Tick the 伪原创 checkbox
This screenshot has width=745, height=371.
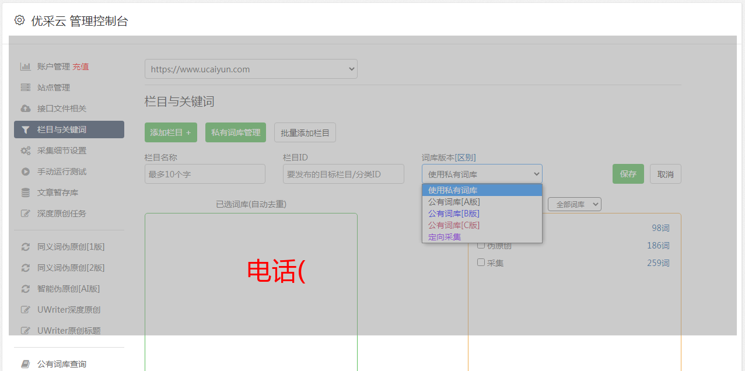coord(481,245)
